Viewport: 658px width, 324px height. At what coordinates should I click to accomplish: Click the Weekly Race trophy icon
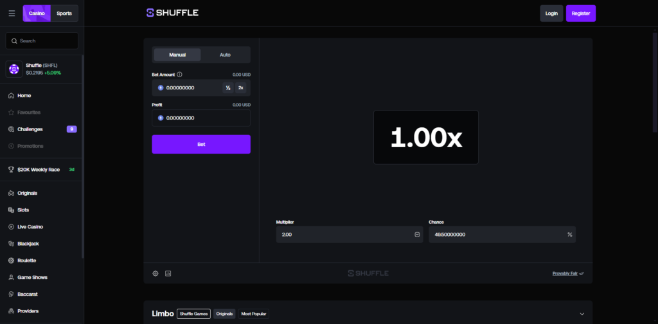coord(12,170)
